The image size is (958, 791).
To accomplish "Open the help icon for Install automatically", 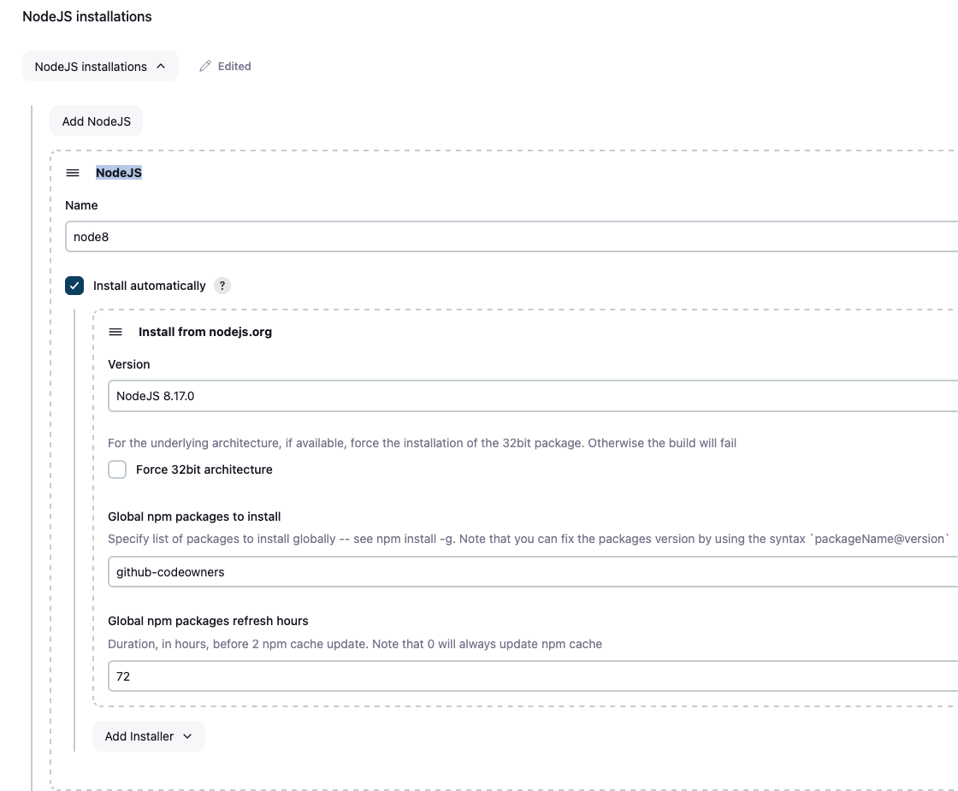I will [x=222, y=286].
